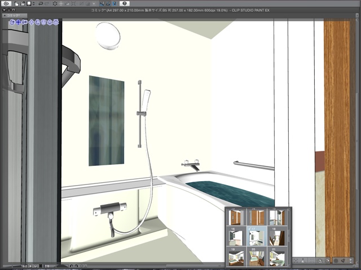Select the camera pan manipulator icon
The height and width of the screenshot is (270, 361).
tap(18, 22)
